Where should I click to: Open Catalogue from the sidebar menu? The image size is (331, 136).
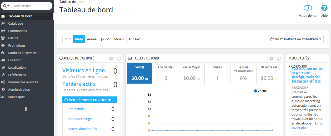point(16,24)
